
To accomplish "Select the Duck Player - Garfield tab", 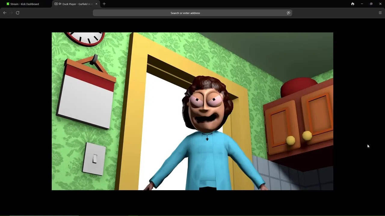I will (76, 4).
